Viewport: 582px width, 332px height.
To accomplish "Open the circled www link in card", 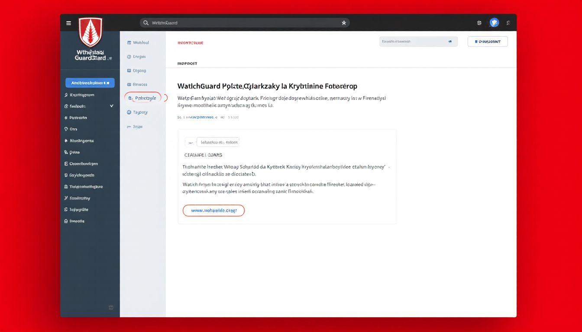I will point(214,211).
